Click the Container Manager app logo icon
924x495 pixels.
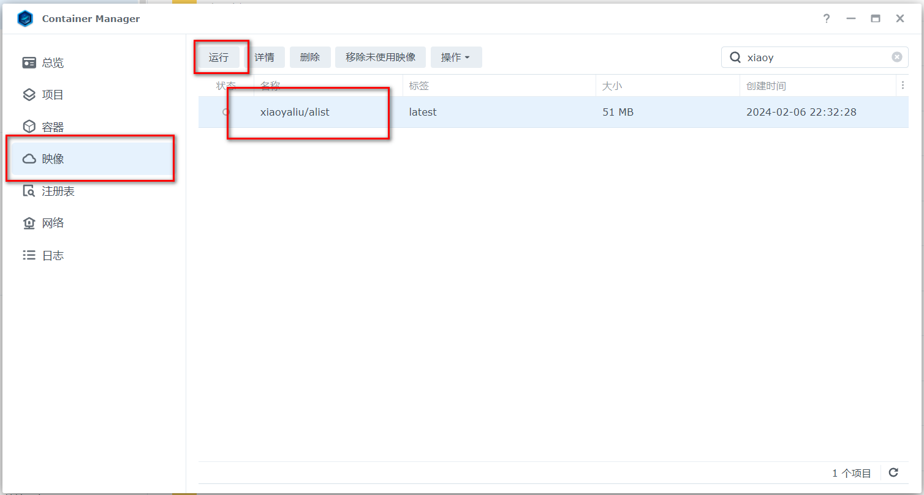click(x=25, y=19)
